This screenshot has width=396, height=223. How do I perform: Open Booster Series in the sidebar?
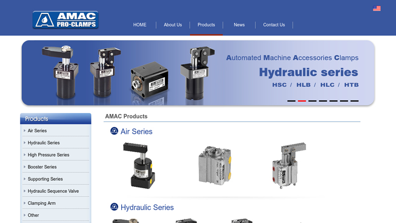click(x=42, y=167)
